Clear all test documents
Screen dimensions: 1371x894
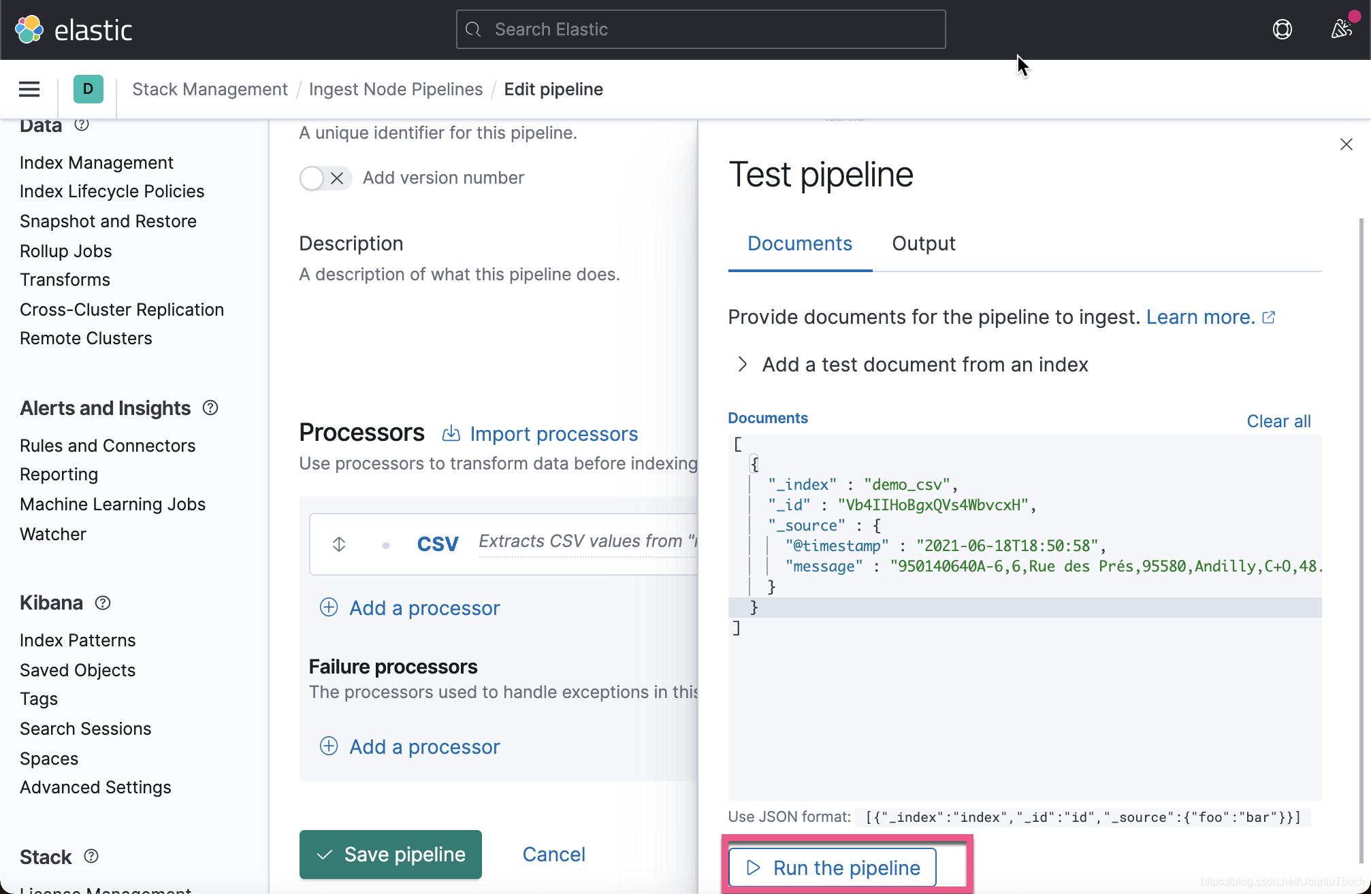[x=1278, y=420]
